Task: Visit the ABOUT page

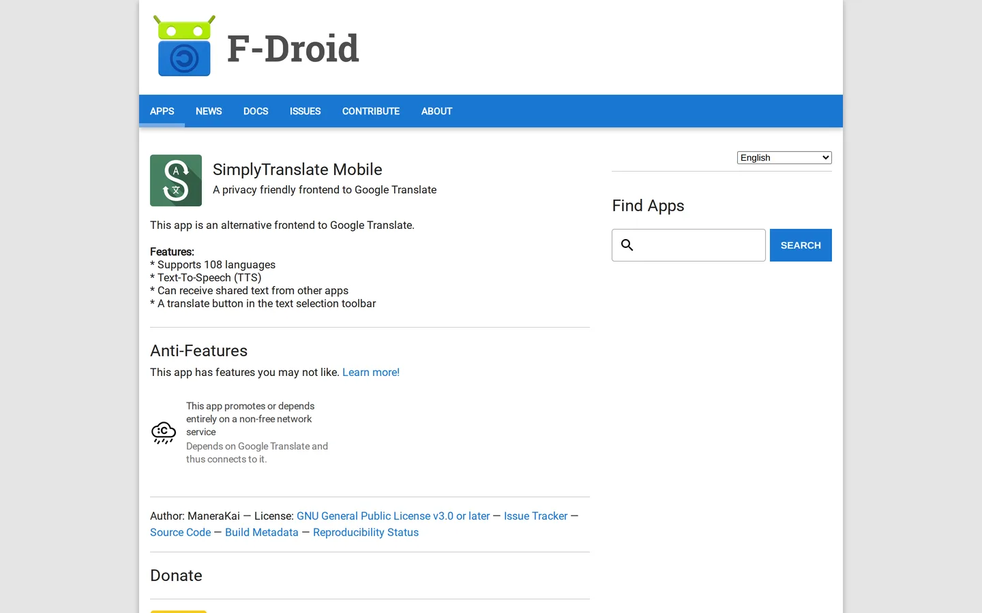Action: pyautogui.click(x=436, y=111)
